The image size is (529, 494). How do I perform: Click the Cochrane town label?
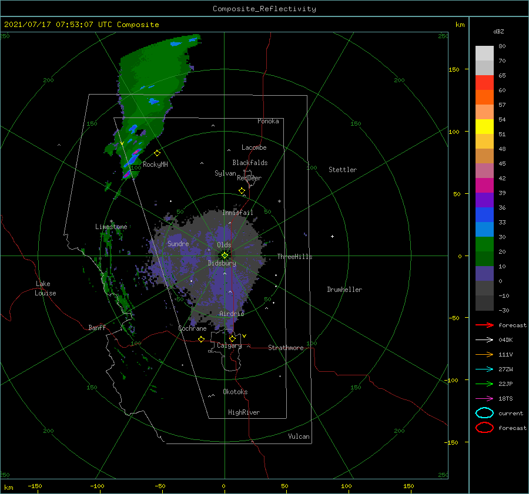click(192, 328)
